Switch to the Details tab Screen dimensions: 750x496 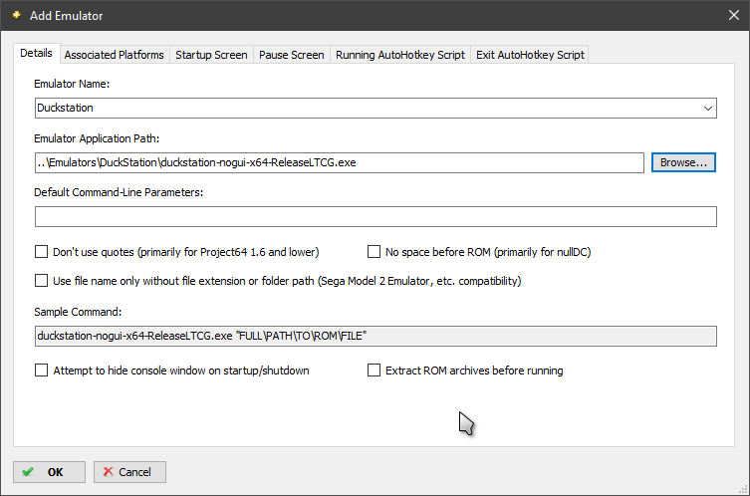(x=37, y=54)
